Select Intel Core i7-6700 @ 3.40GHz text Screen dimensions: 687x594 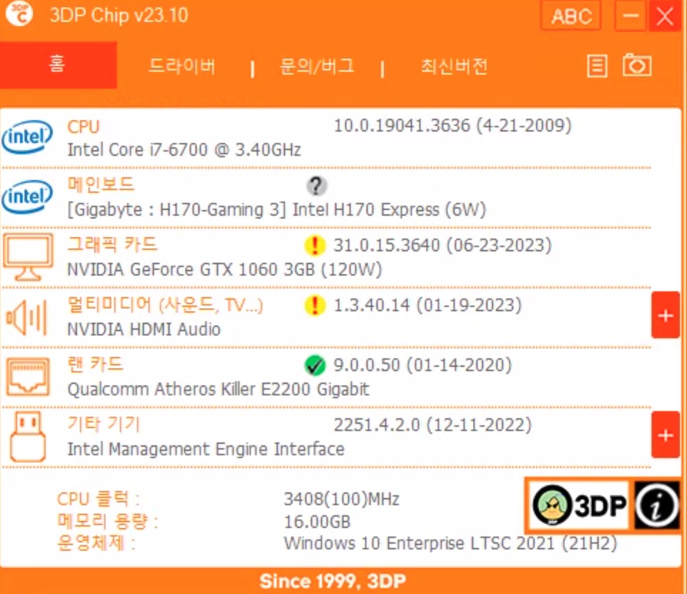tap(184, 150)
